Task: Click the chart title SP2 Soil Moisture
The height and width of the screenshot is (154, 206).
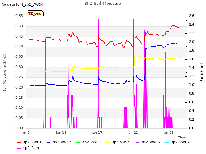Action: click(x=103, y=4)
